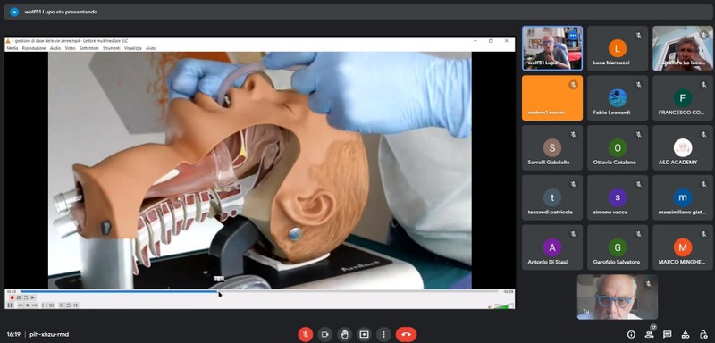Open the meeting details info icon

tap(631, 334)
